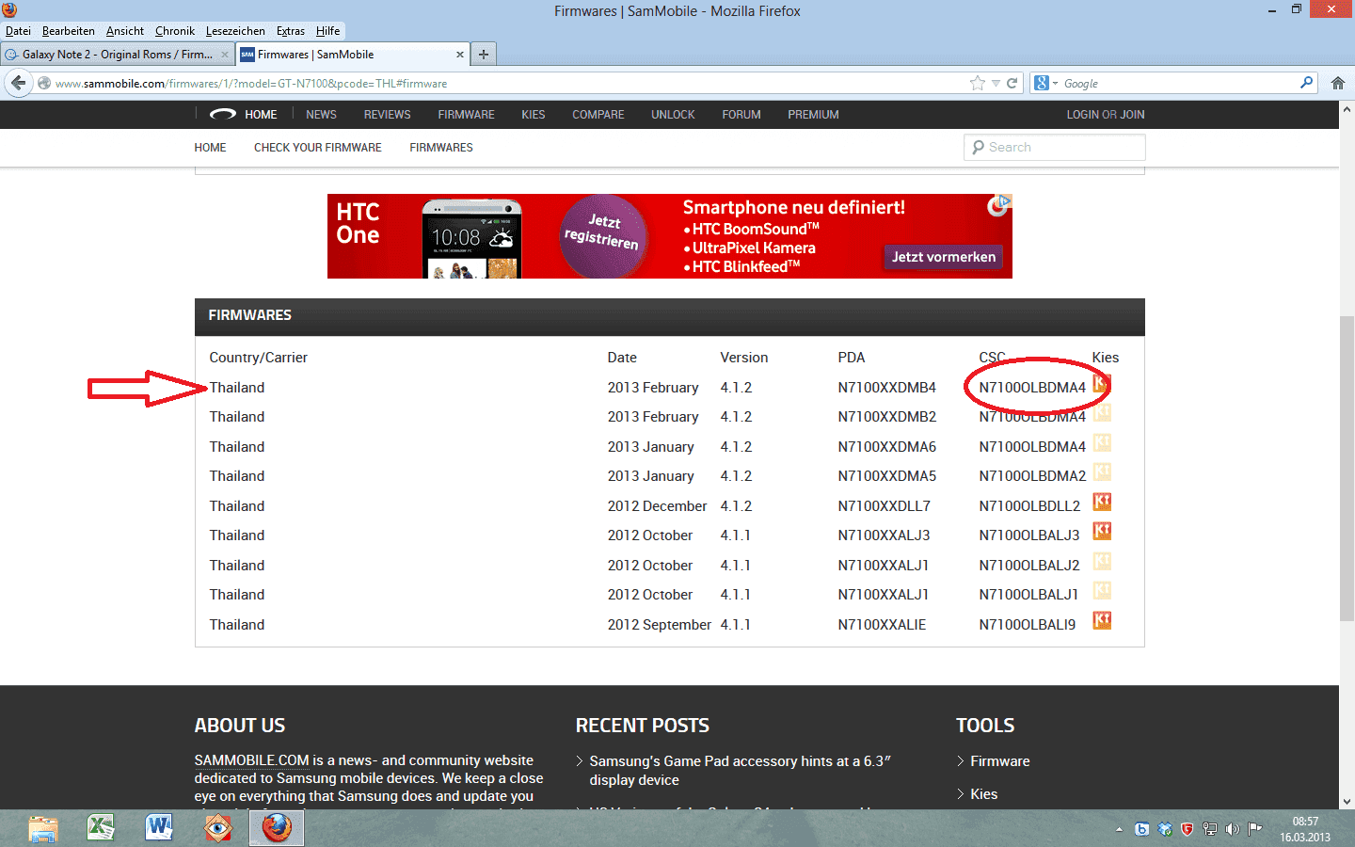This screenshot has width=1355, height=847.
Task: Show hidden tray icons arrow
Action: click(1119, 829)
